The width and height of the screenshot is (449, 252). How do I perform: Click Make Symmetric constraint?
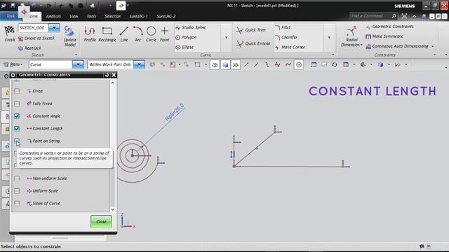coord(384,36)
